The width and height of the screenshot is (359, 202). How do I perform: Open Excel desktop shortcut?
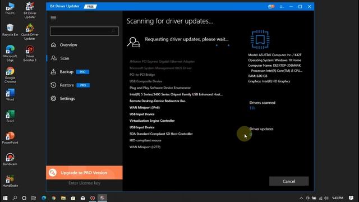click(10, 116)
